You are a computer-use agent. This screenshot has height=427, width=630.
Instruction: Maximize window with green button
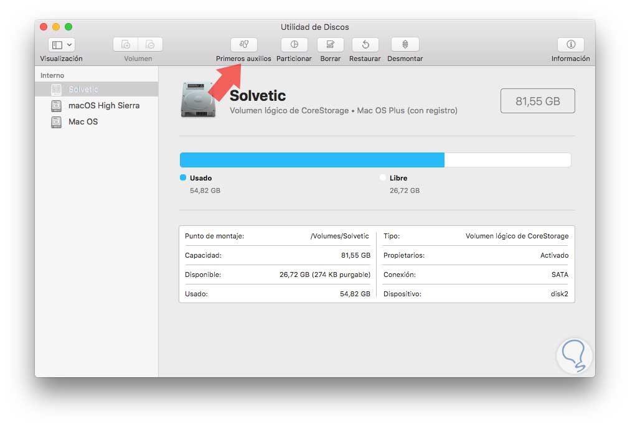tap(68, 27)
